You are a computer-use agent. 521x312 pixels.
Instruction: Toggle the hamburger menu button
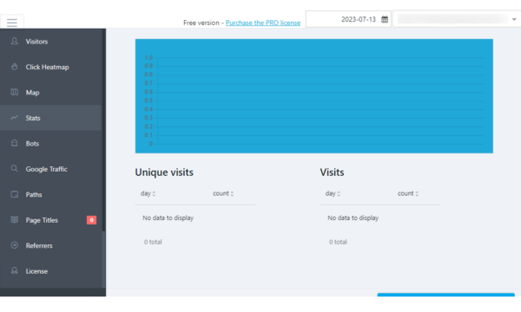click(12, 23)
